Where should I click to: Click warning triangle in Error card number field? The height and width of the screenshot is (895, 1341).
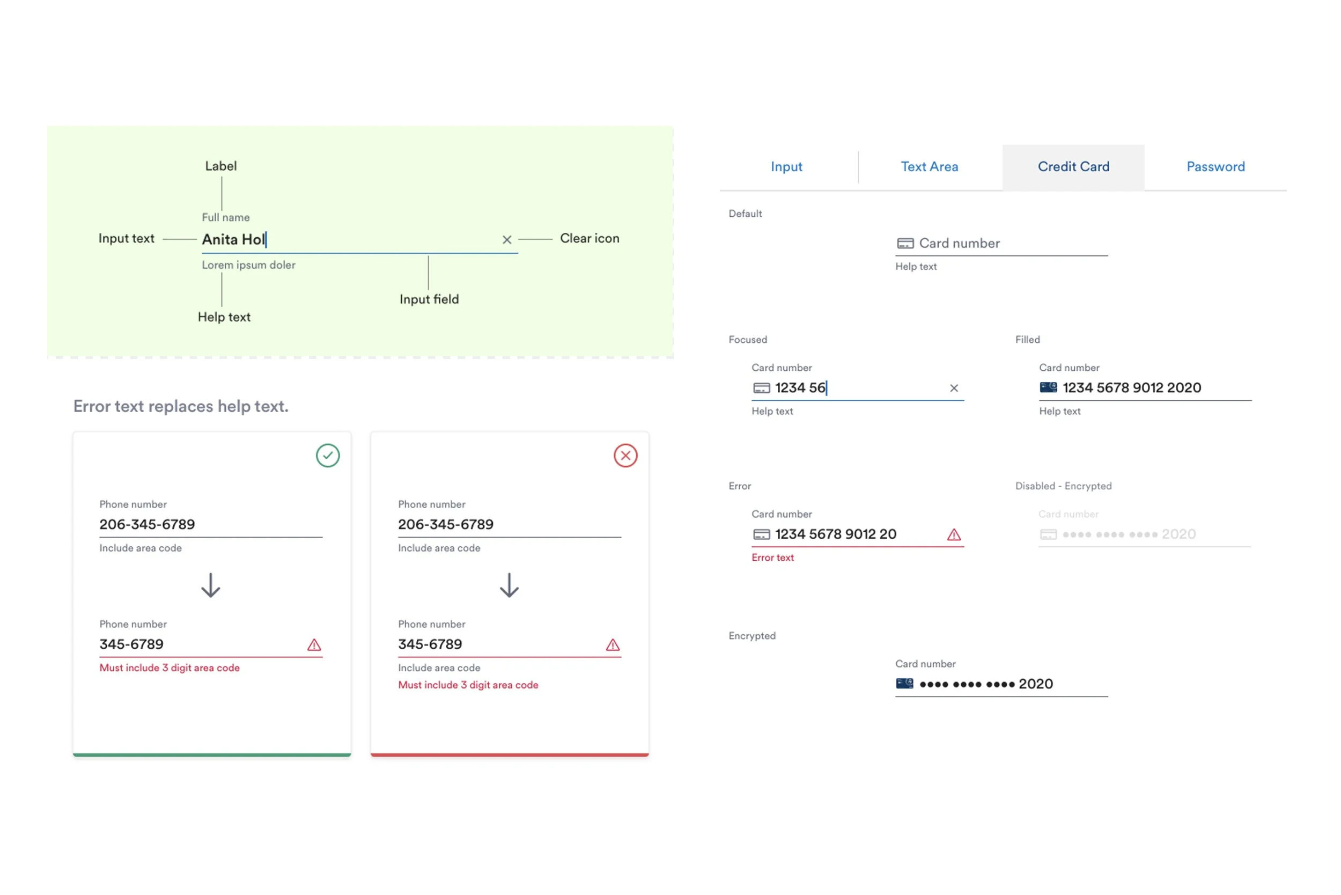pos(954,535)
